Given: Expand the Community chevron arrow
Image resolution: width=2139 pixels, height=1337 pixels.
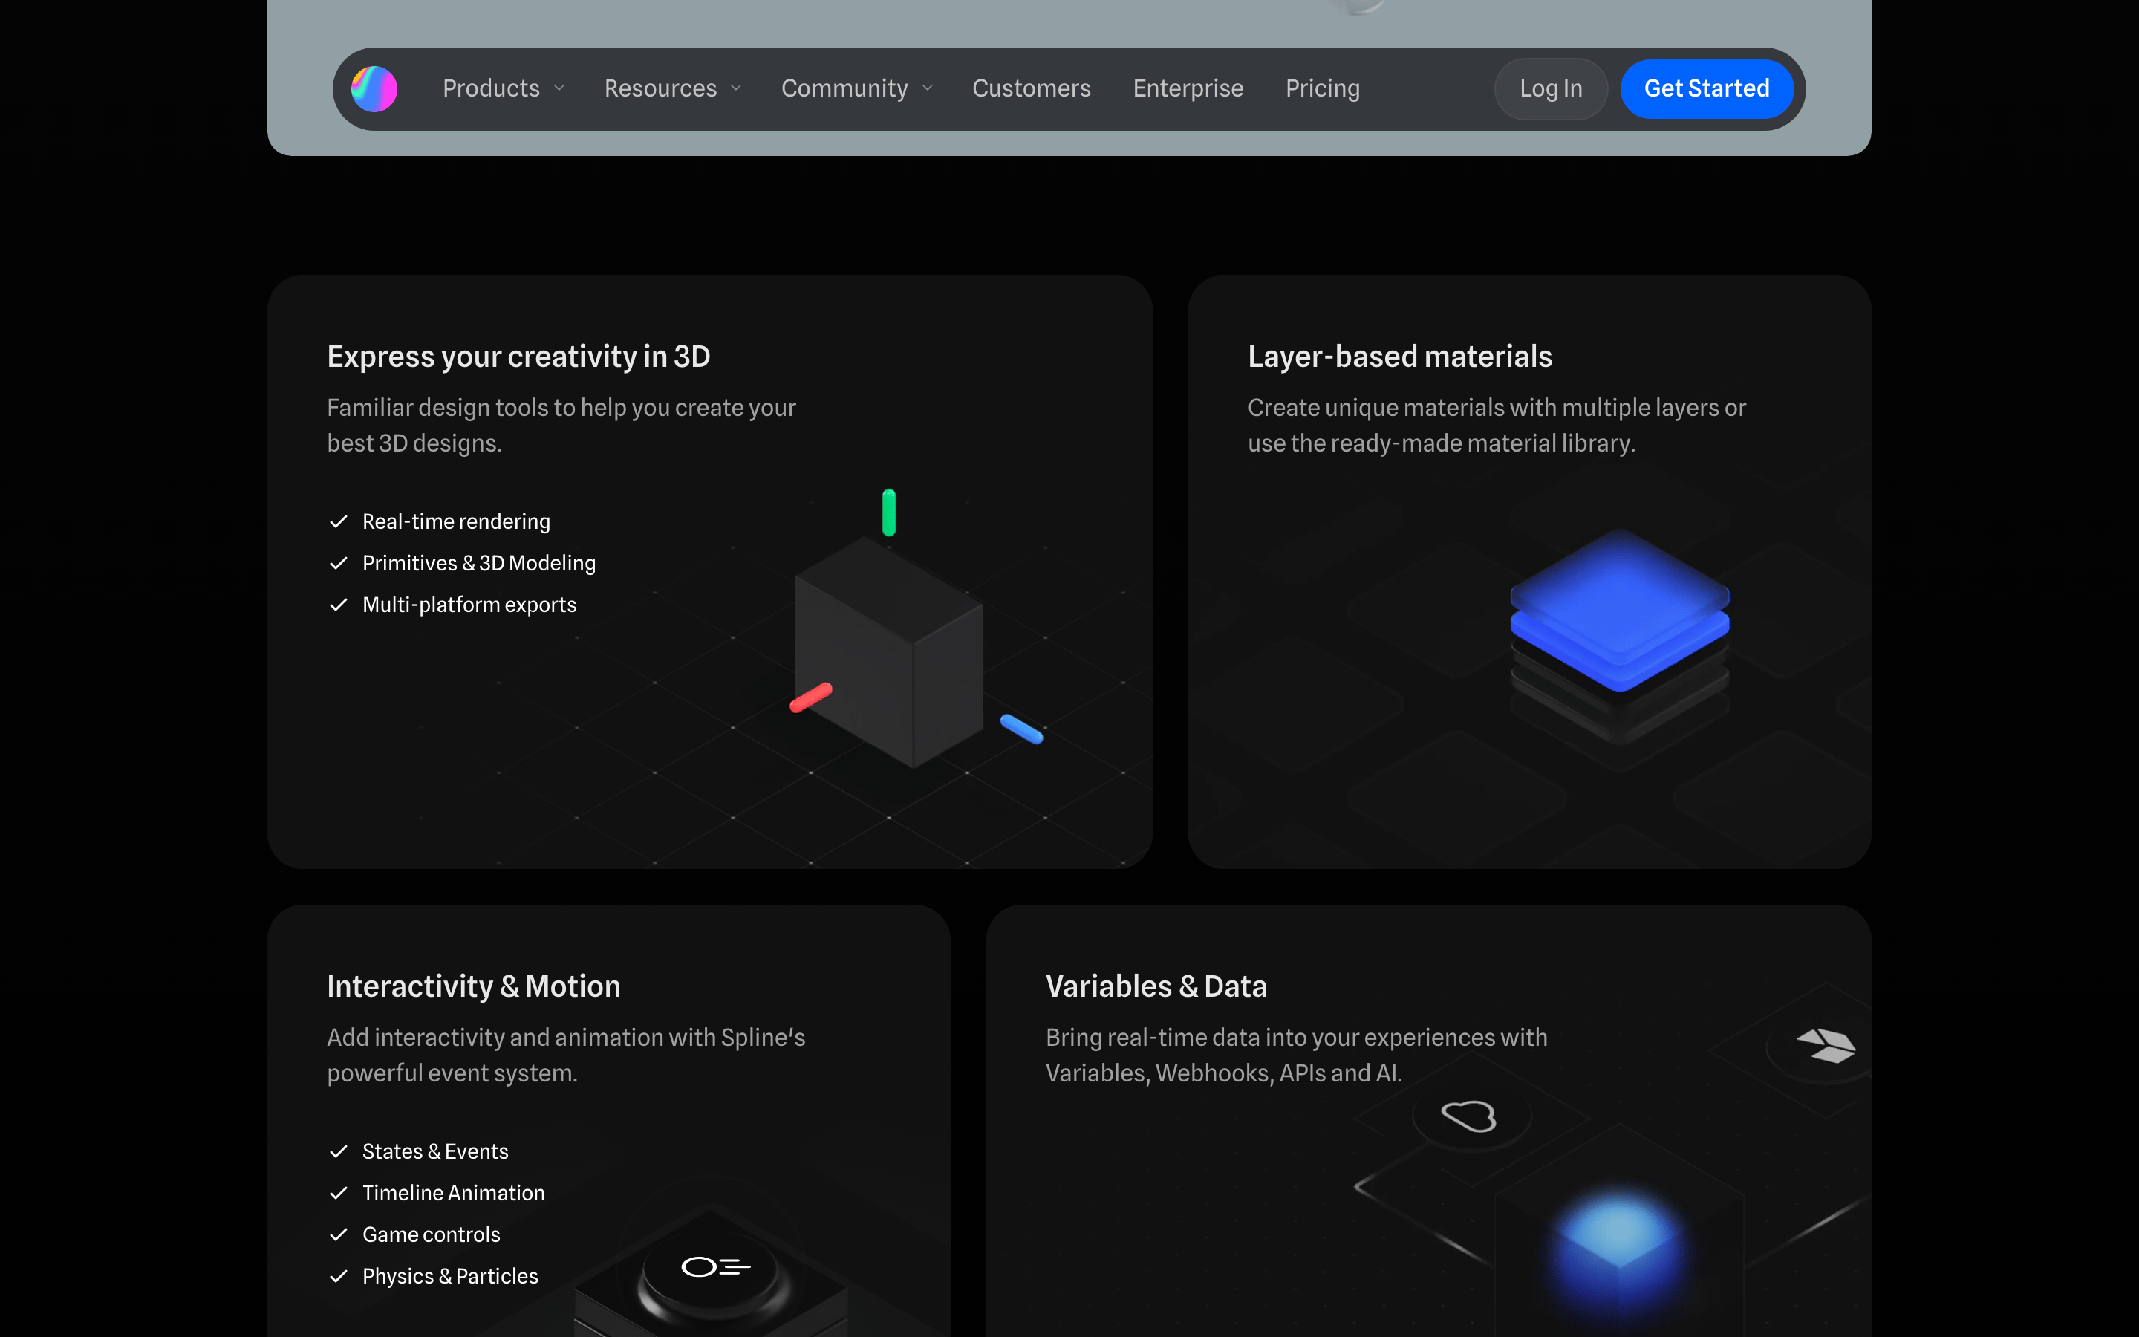Looking at the screenshot, I should pos(927,88).
